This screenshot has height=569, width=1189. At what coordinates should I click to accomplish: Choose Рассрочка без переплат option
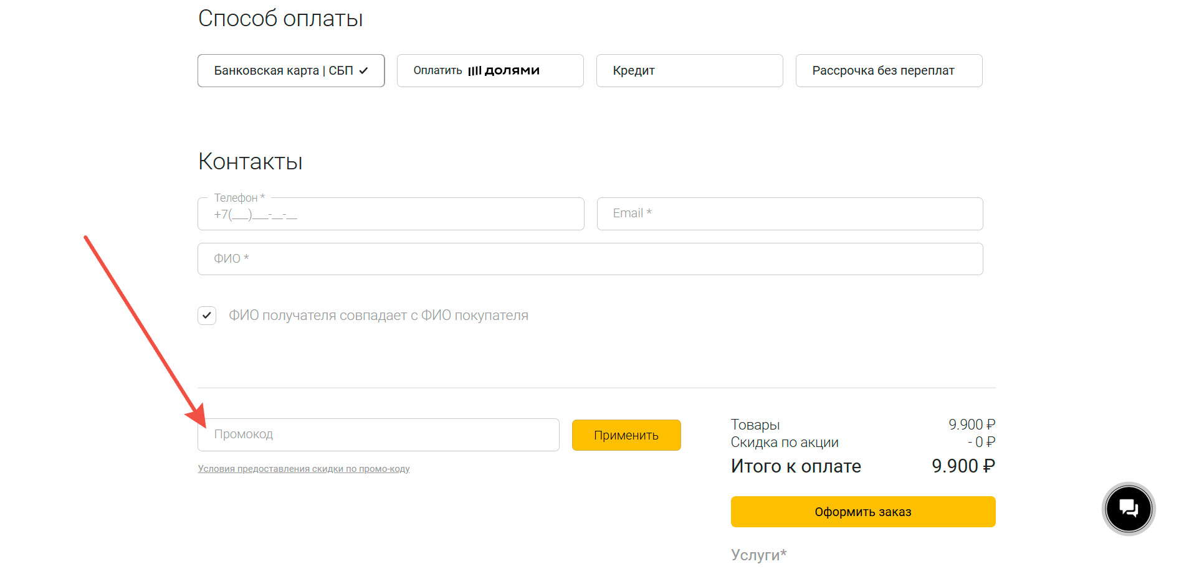pyautogui.click(x=889, y=70)
